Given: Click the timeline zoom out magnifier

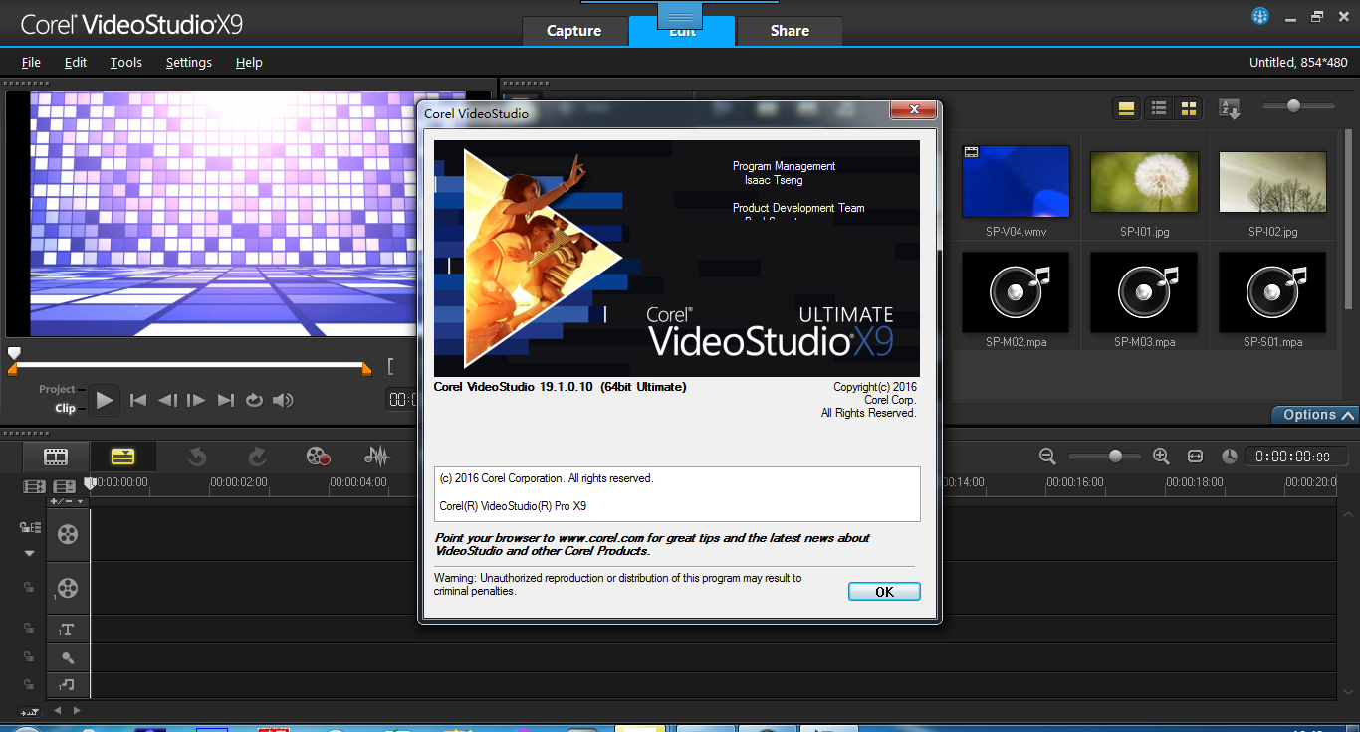Looking at the screenshot, I should point(1047,456).
